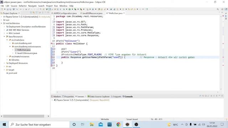The image size is (228, 128).
Task: Click the 'Writable' status bar text
Action: (x=105, y=119)
